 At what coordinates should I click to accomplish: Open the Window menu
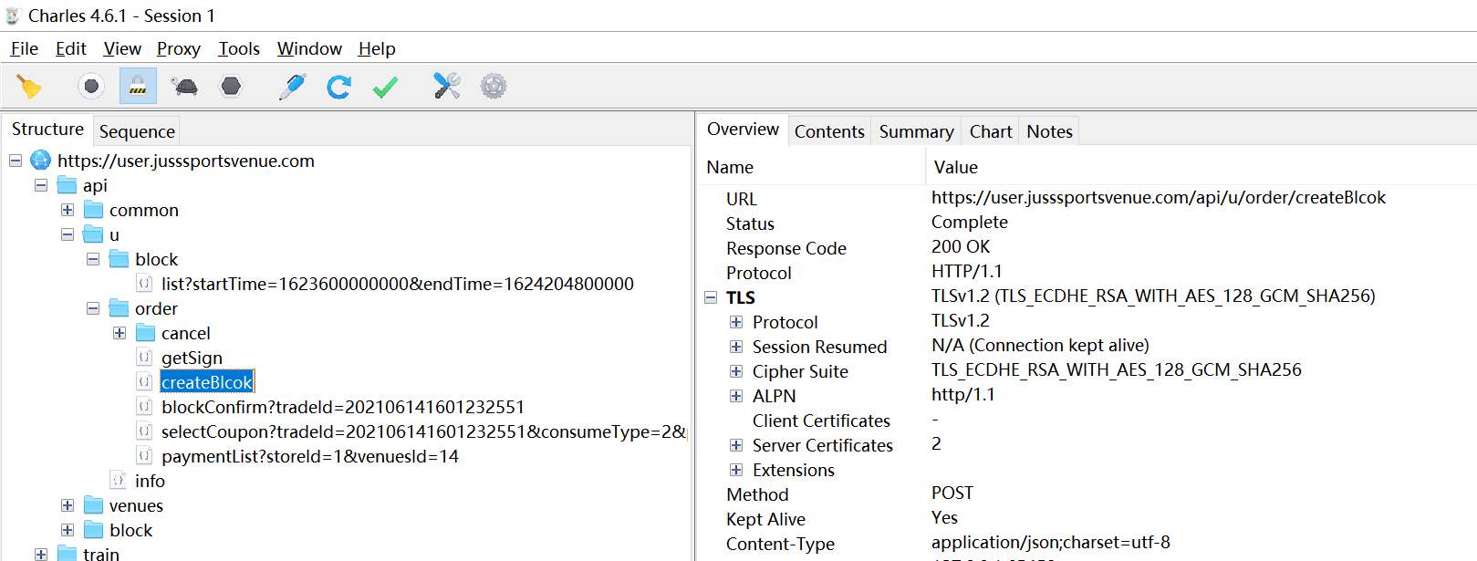309,49
